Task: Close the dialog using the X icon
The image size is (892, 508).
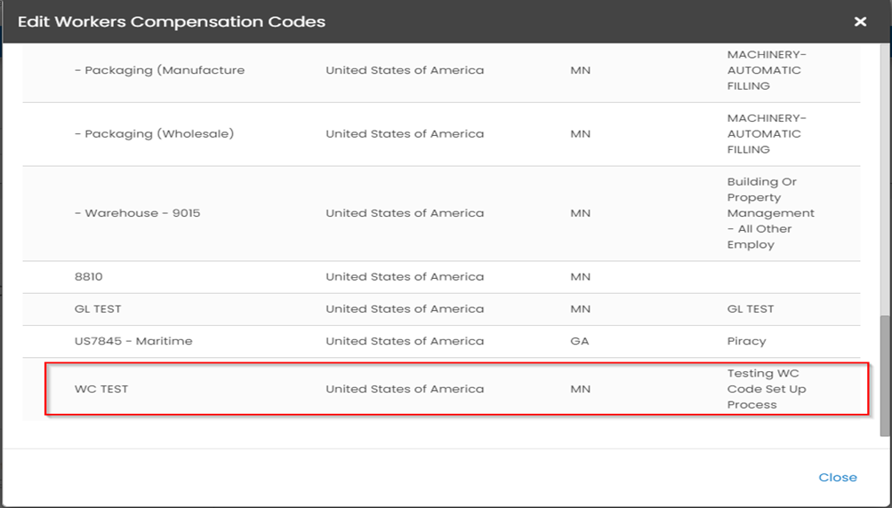Action: tap(860, 21)
